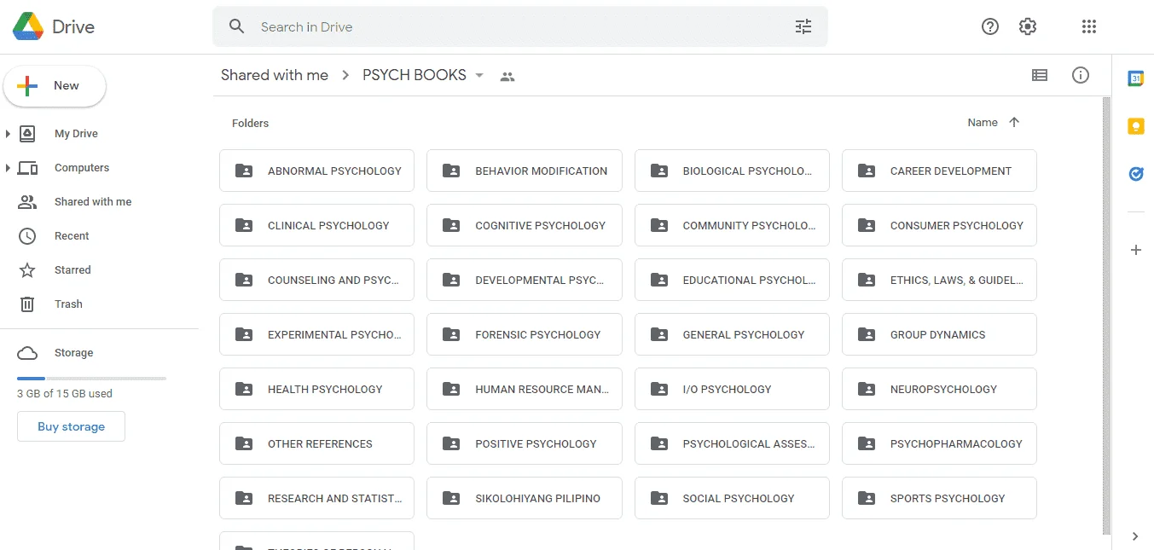Screen dimensions: 1154x550
Task: Open the Help question mark icon
Action: tap(990, 26)
